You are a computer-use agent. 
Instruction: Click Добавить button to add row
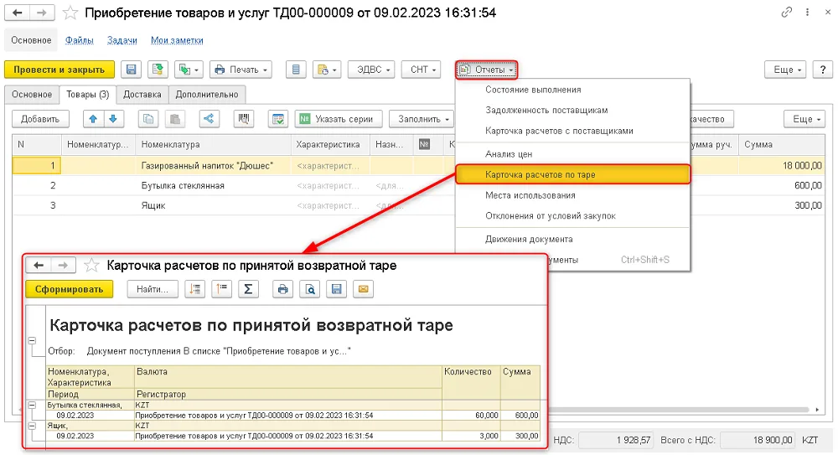pos(40,119)
